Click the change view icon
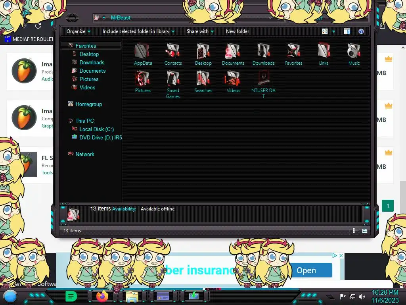406x305 pixels. click(x=325, y=31)
